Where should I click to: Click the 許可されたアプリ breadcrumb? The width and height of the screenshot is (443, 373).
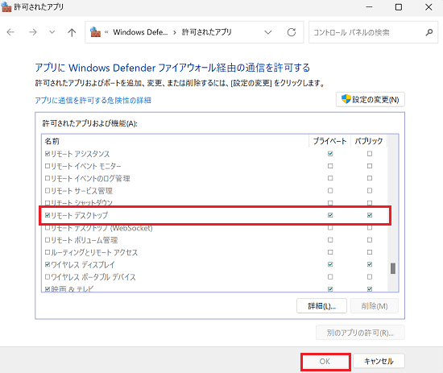(206, 32)
